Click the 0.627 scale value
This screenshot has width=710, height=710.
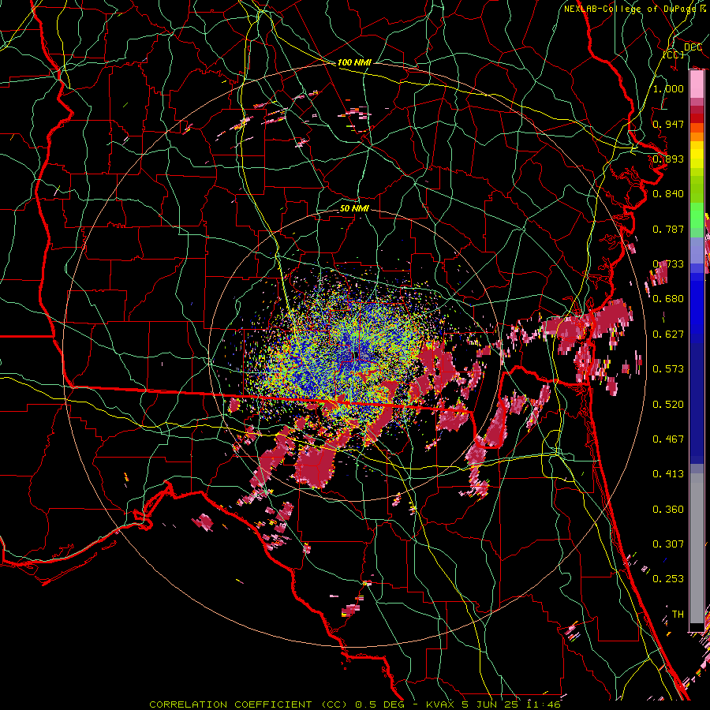coord(668,334)
